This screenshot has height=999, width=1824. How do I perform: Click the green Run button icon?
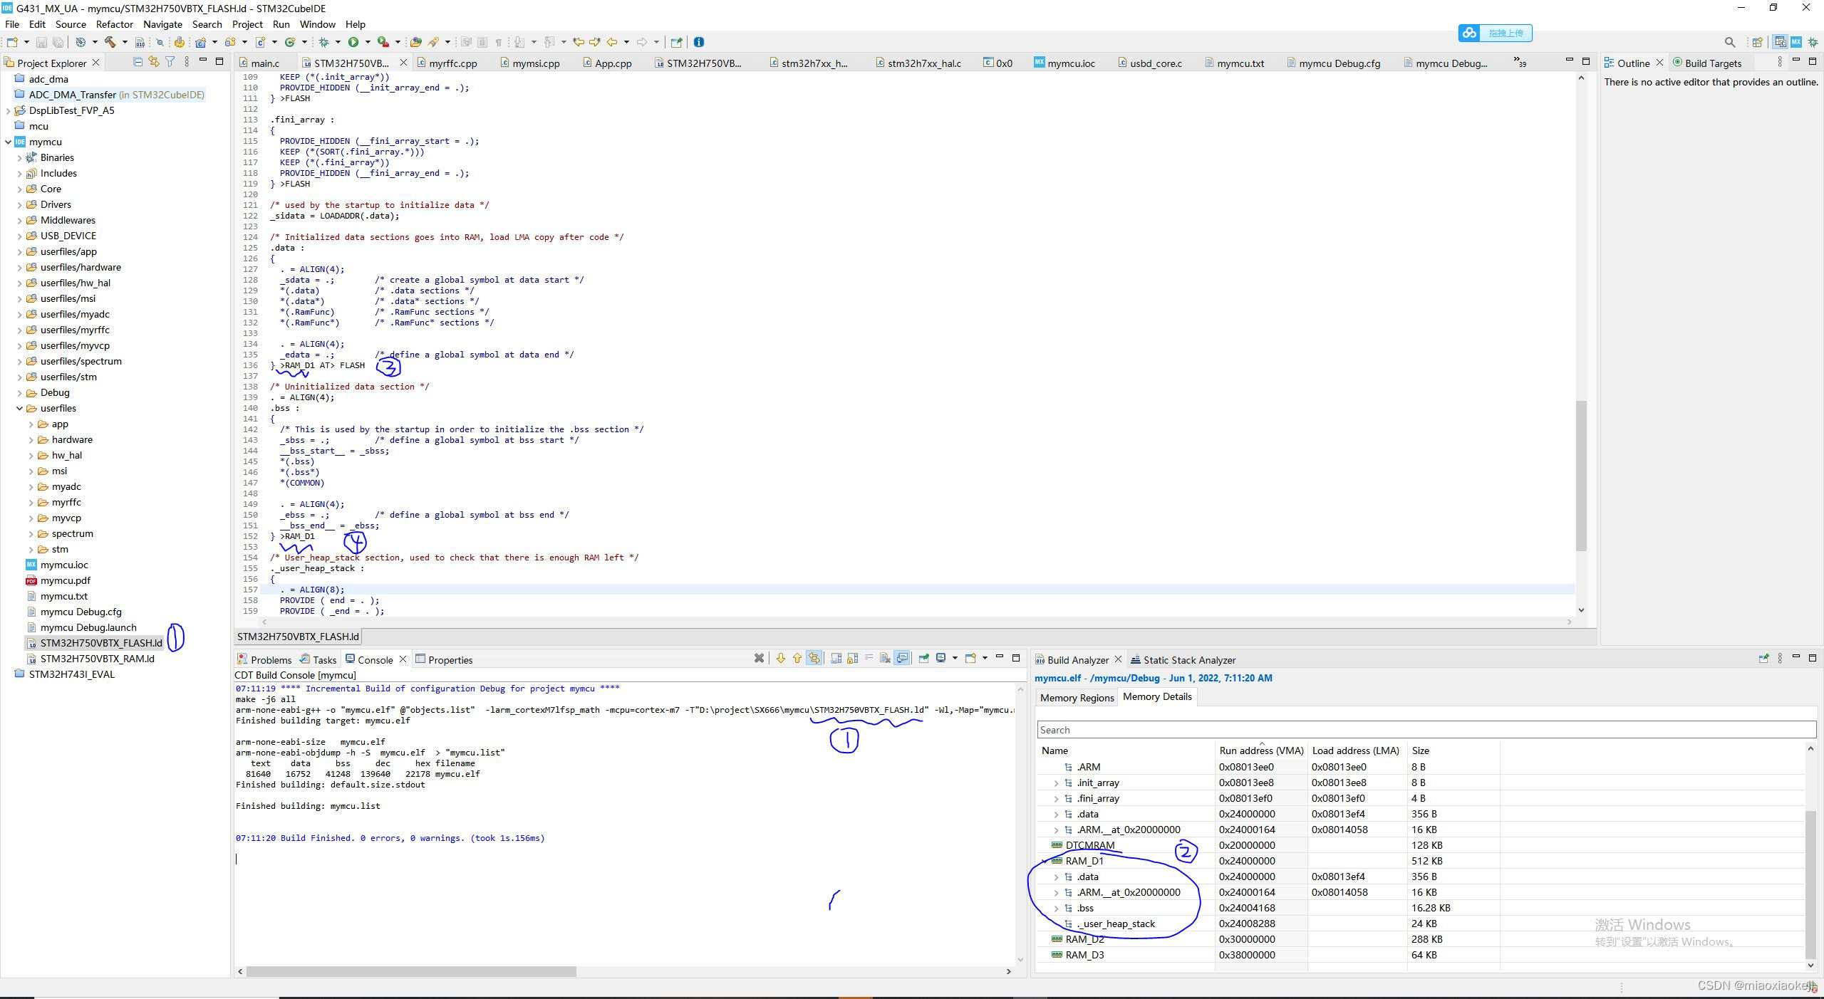(x=353, y=42)
